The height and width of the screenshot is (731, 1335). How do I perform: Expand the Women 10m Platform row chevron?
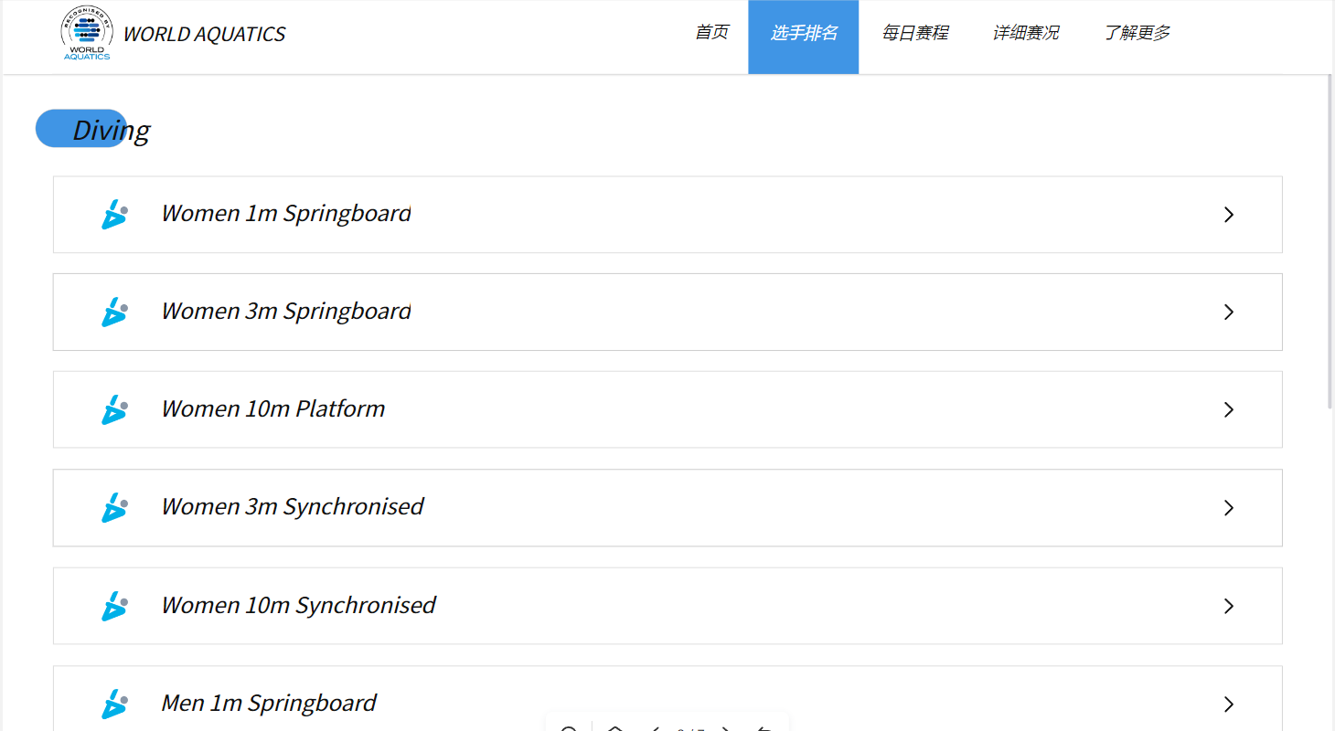[x=1229, y=410]
